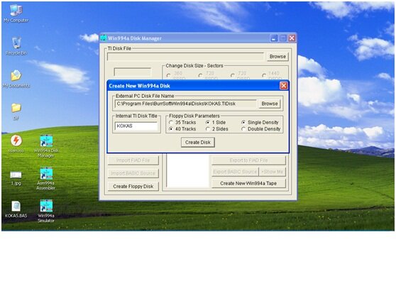Select the KOKAS.BAS file icon
The image size is (396, 286).
pyautogui.click(x=16, y=209)
